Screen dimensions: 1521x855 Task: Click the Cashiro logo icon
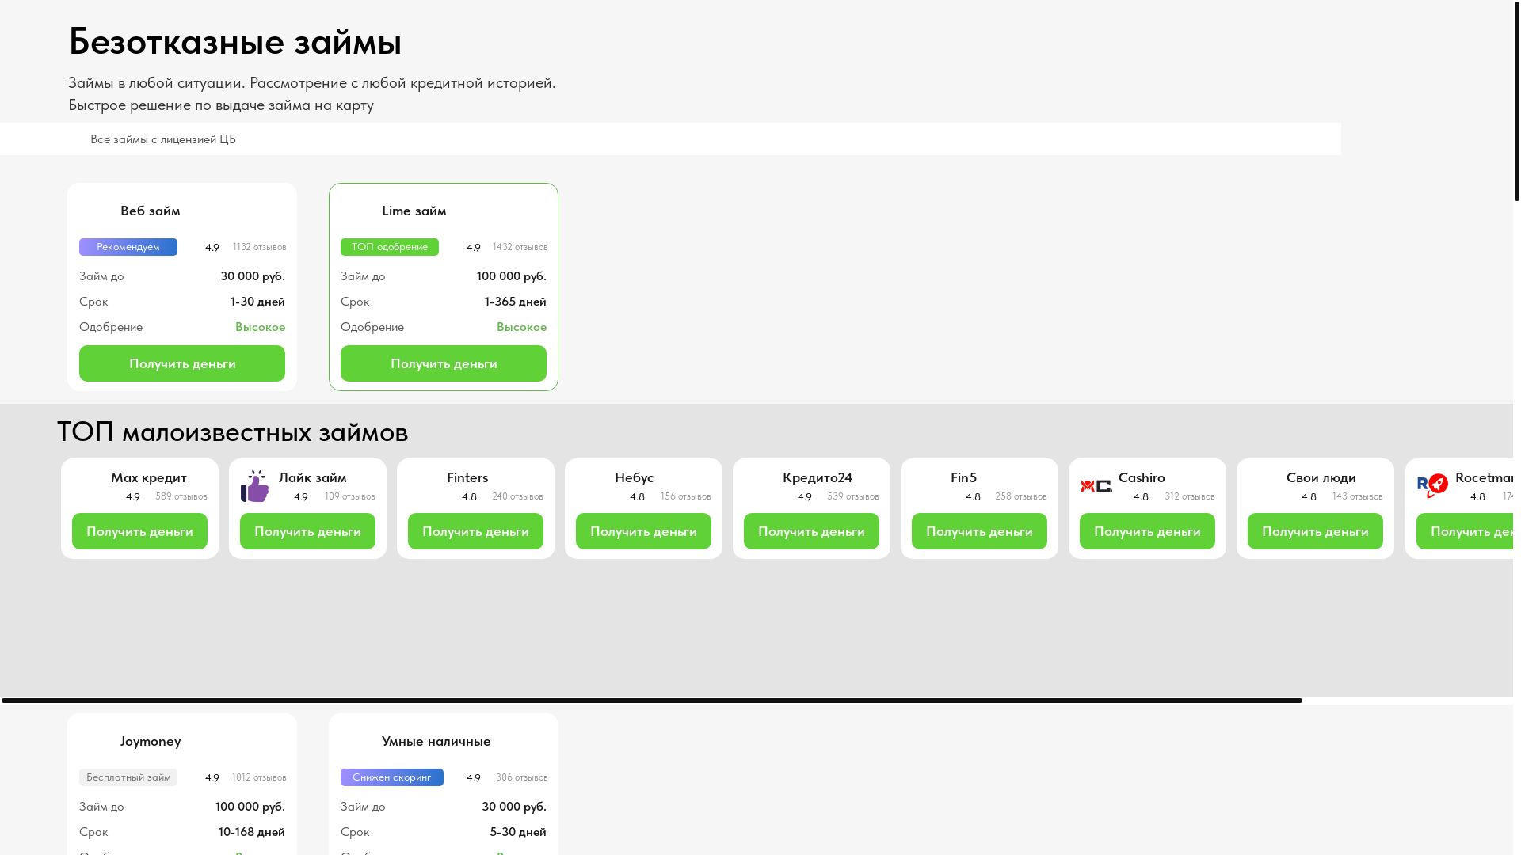coord(1096,486)
